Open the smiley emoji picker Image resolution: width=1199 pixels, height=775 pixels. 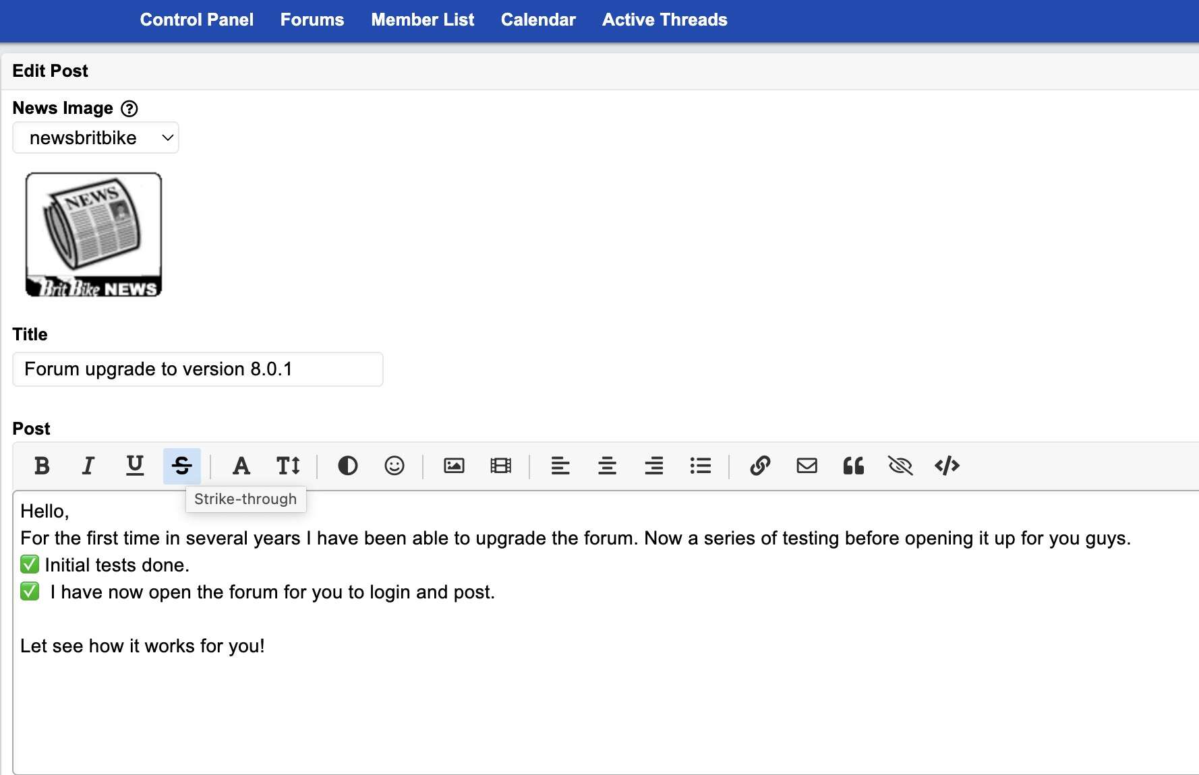pyautogui.click(x=394, y=466)
